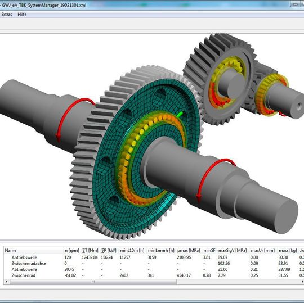The image size is (304, 303).
Task: Click the 12432.84 torque value
Action: click(x=90, y=257)
